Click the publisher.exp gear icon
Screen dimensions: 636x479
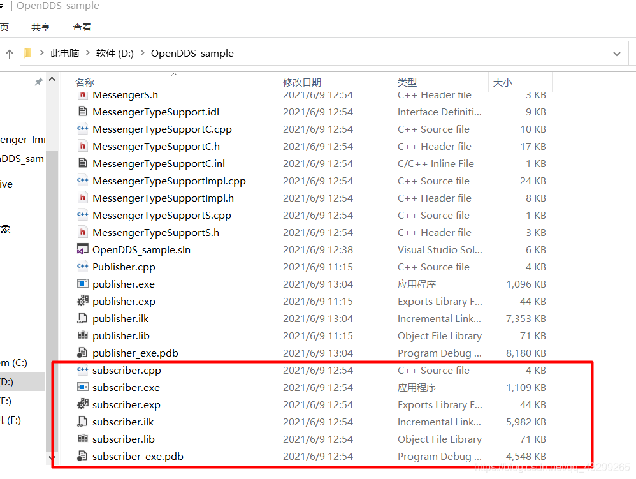(83, 301)
